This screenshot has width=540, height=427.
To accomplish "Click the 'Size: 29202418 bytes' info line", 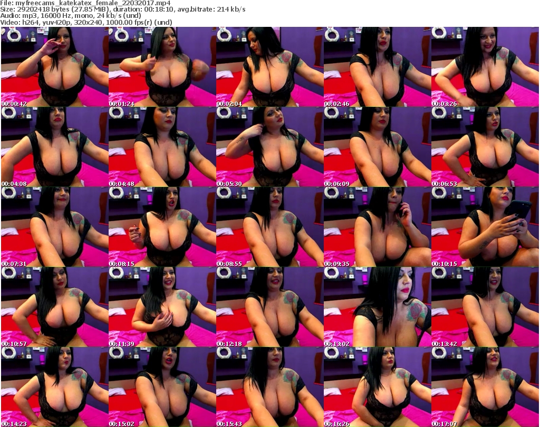I will [122, 9].
